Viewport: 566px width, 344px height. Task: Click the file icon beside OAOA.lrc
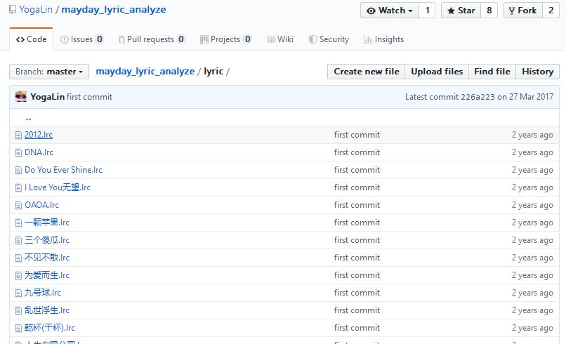(19, 205)
